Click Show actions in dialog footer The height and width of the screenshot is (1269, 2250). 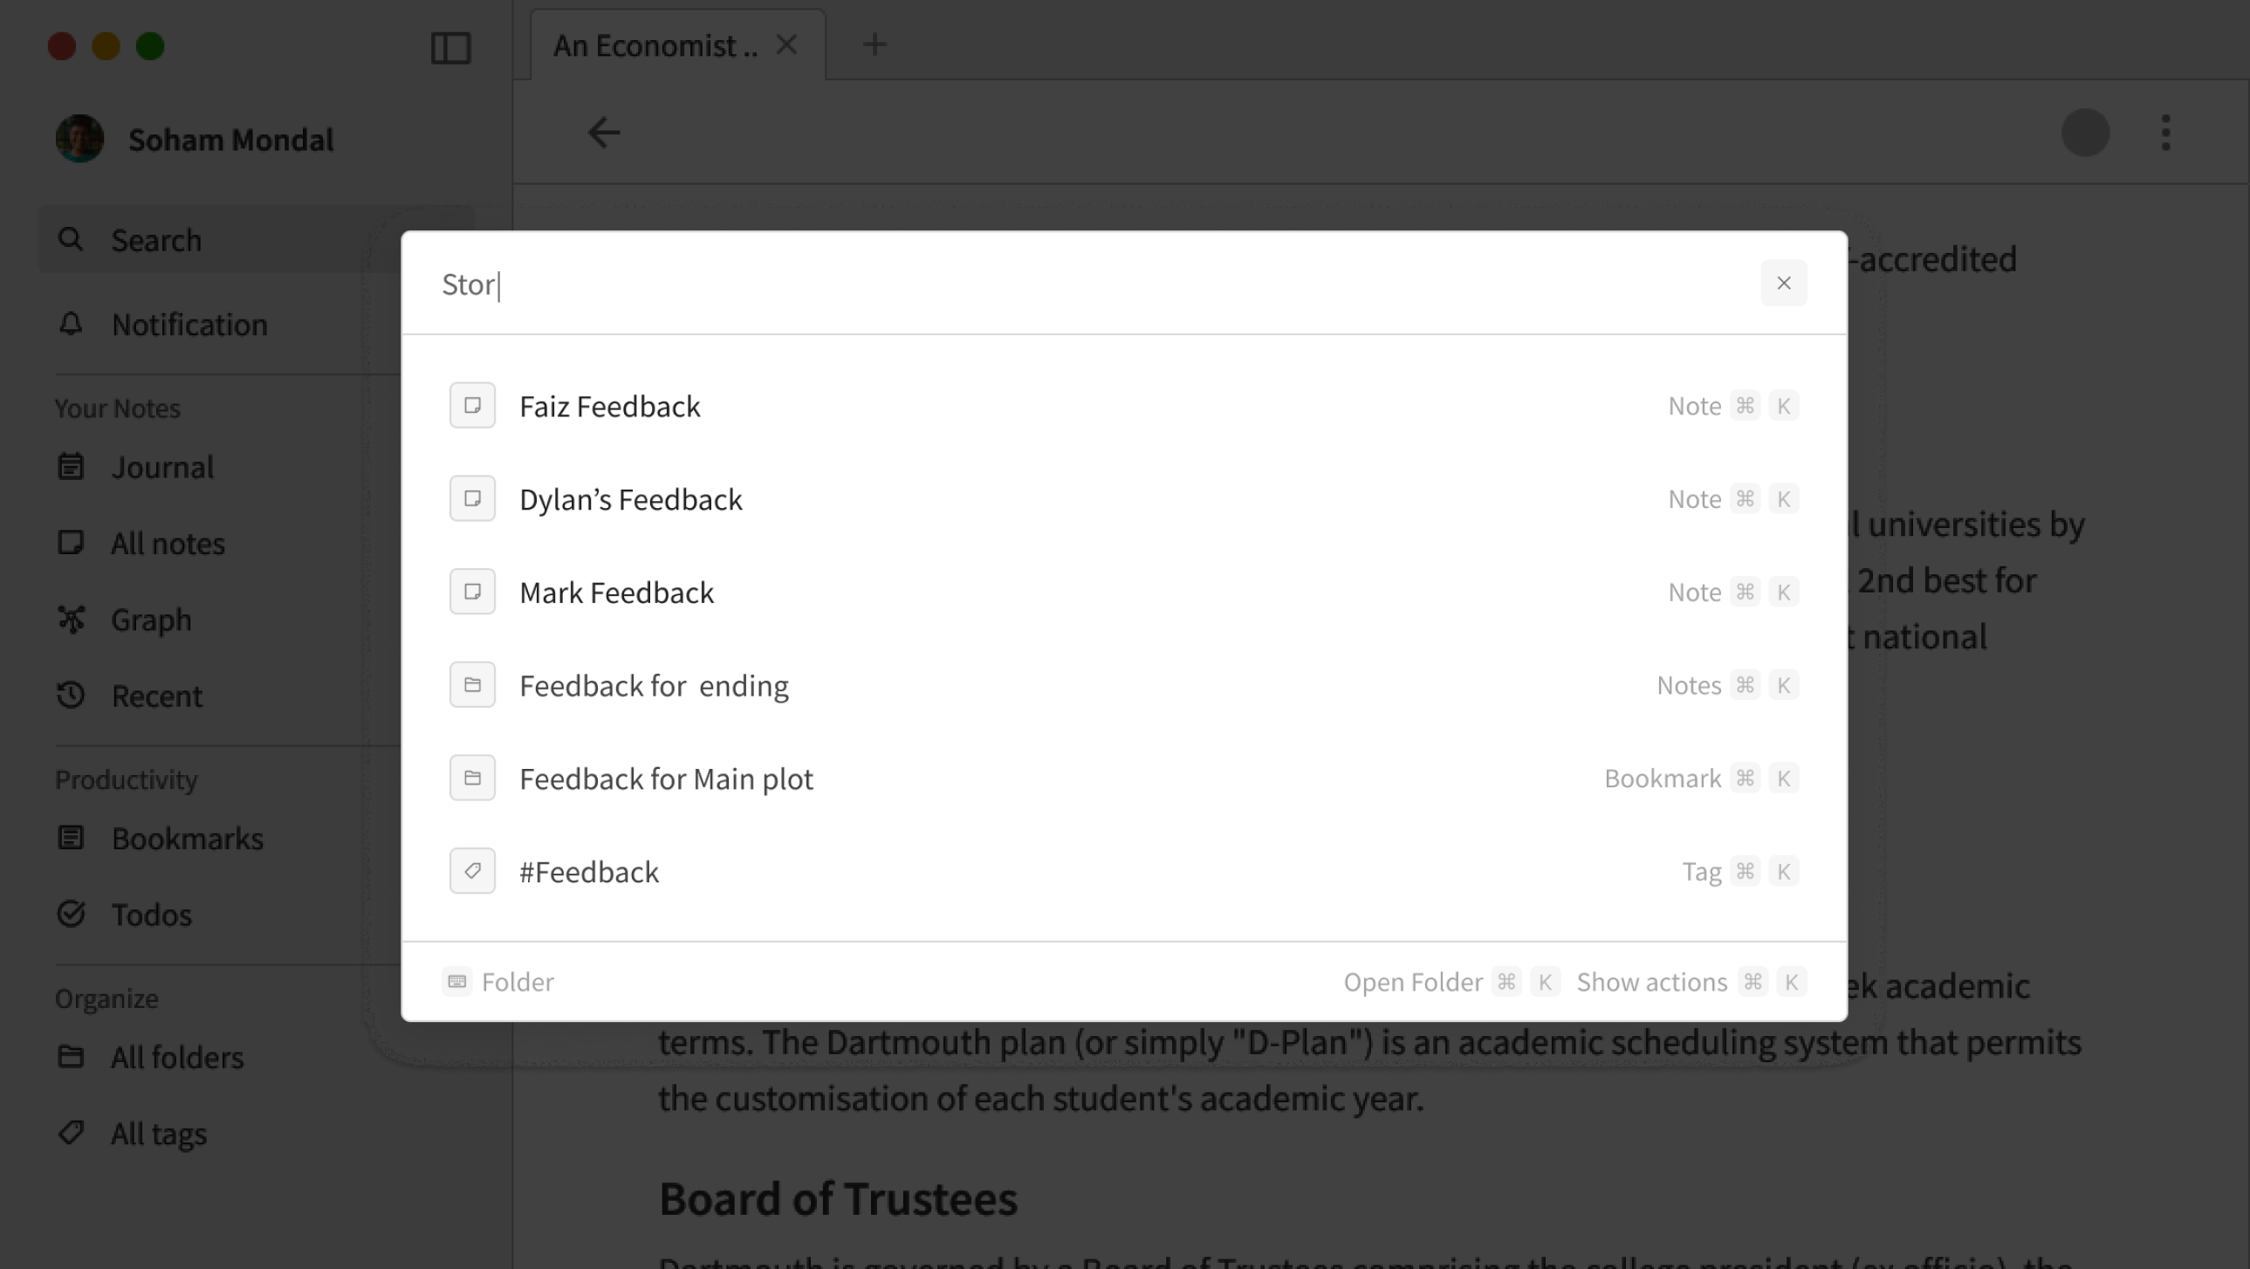point(1650,982)
